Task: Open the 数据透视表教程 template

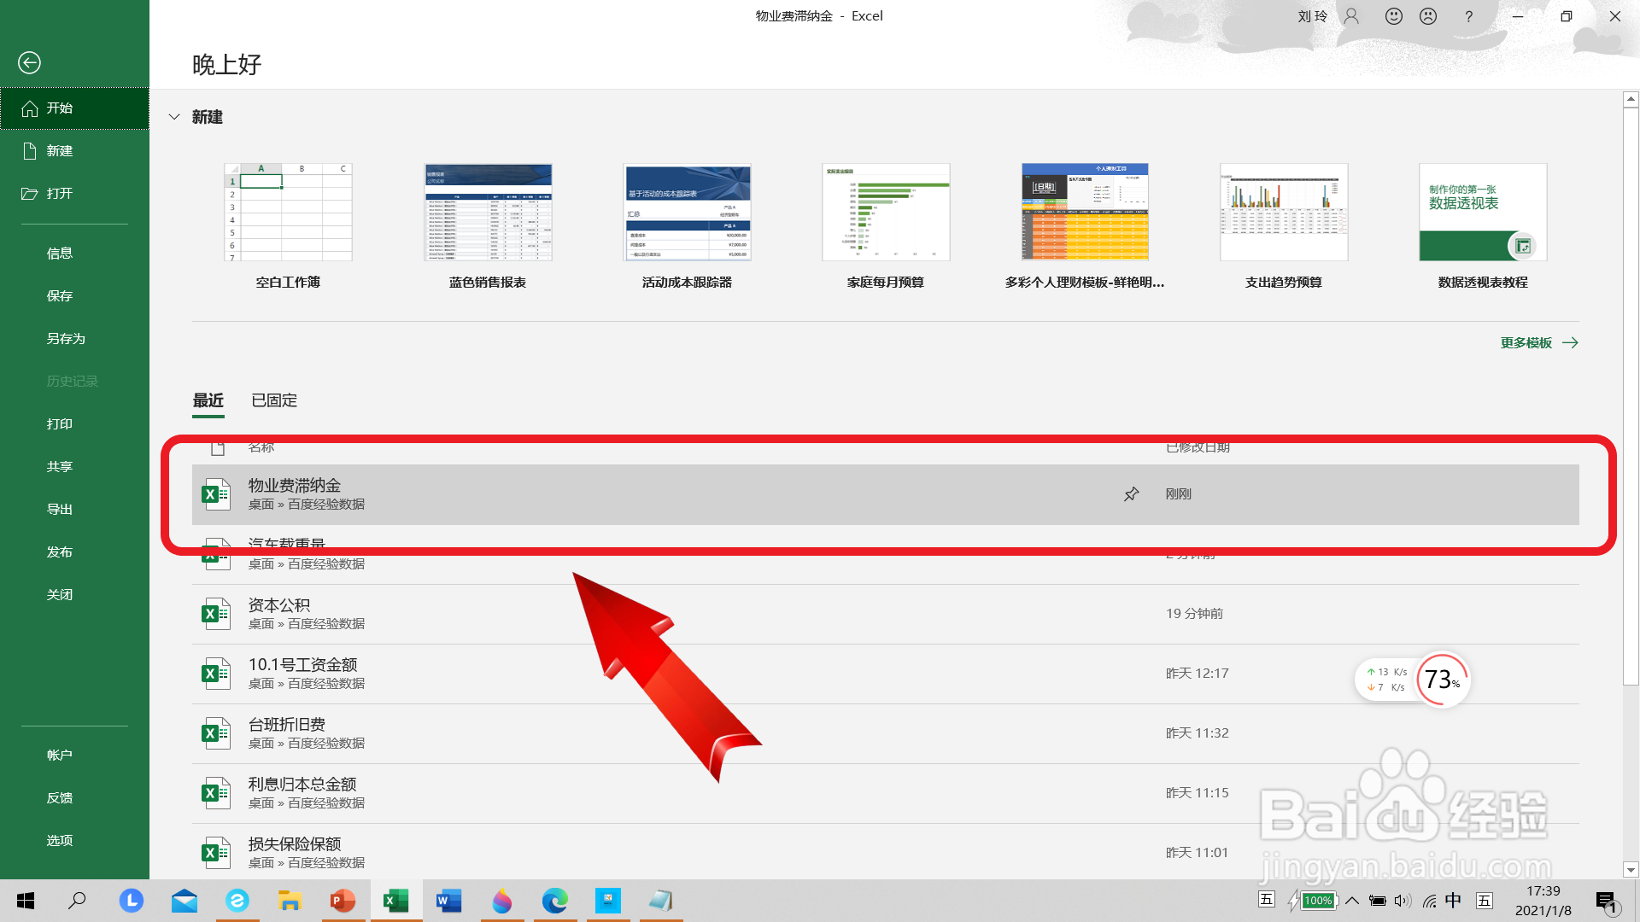Action: pyautogui.click(x=1483, y=226)
